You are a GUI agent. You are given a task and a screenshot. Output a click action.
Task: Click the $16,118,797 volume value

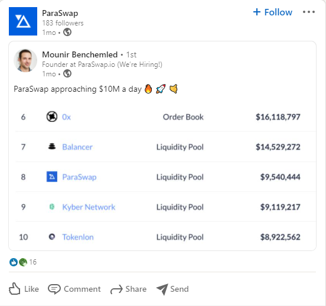(x=278, y=117)
